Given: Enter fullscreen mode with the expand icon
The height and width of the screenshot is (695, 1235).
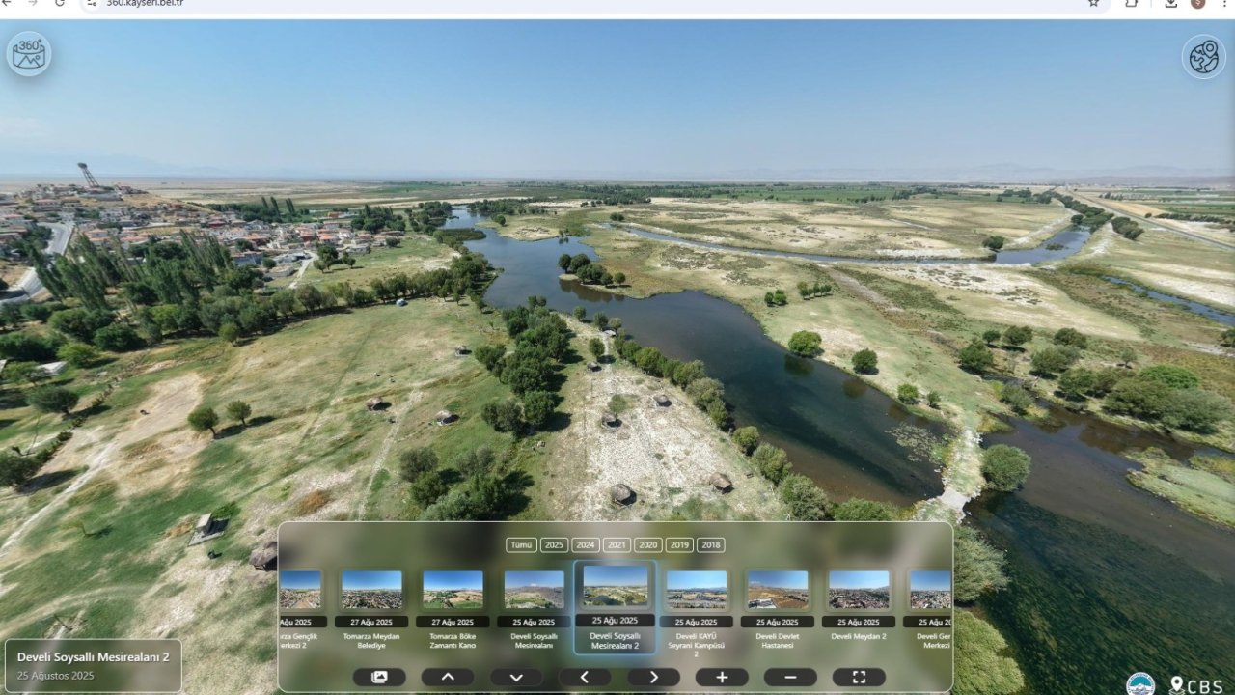Looking at the screenshot, I should [x=858, y=676].
